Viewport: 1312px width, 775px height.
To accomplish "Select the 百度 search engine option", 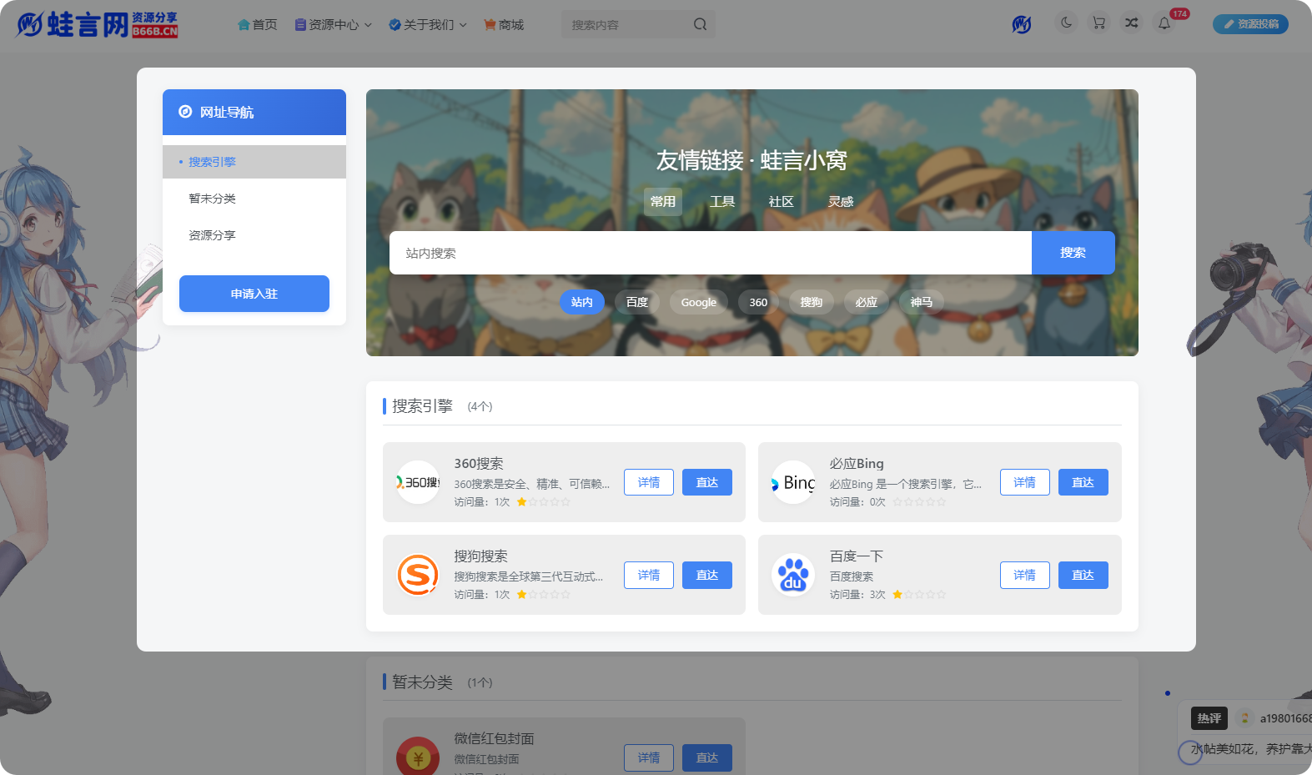I will [x=637, y=302].
